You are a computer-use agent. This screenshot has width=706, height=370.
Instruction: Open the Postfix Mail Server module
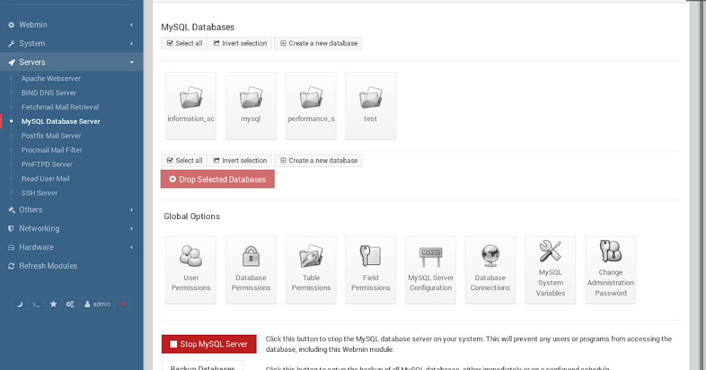(x=51, y=136)
